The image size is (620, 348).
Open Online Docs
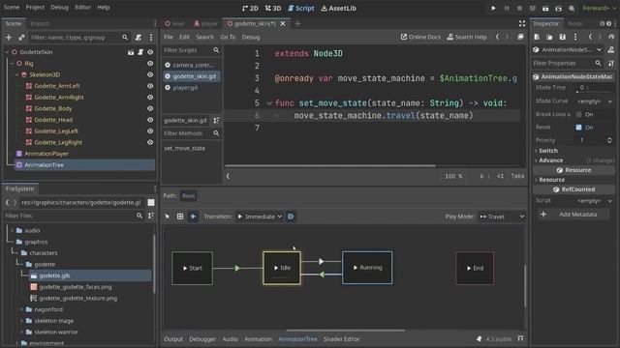[420, 37]
